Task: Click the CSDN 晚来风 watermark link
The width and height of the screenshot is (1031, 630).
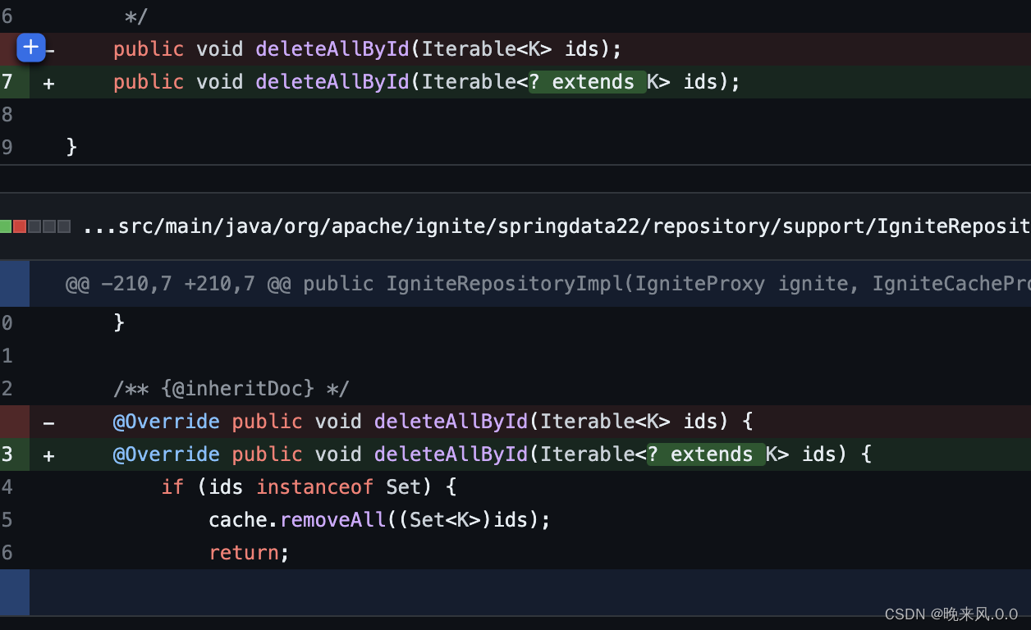Action: click(x=952, y=614)
